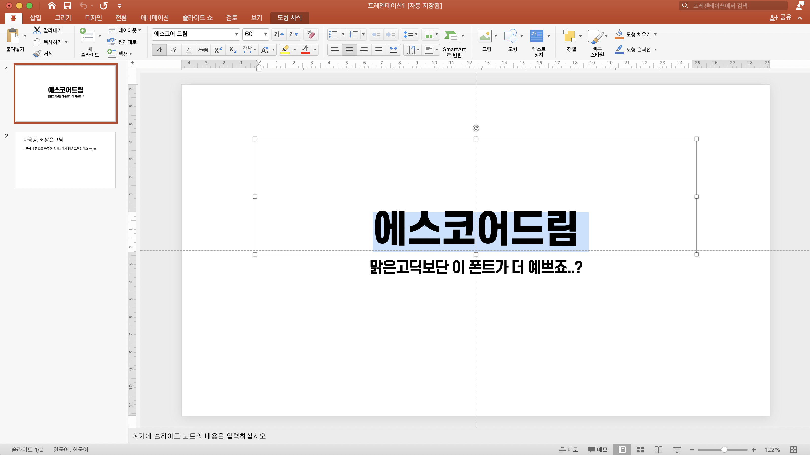This screenshot has height=455, width=810.
Task: Enable center text alignment
Action: coord(349,50)
